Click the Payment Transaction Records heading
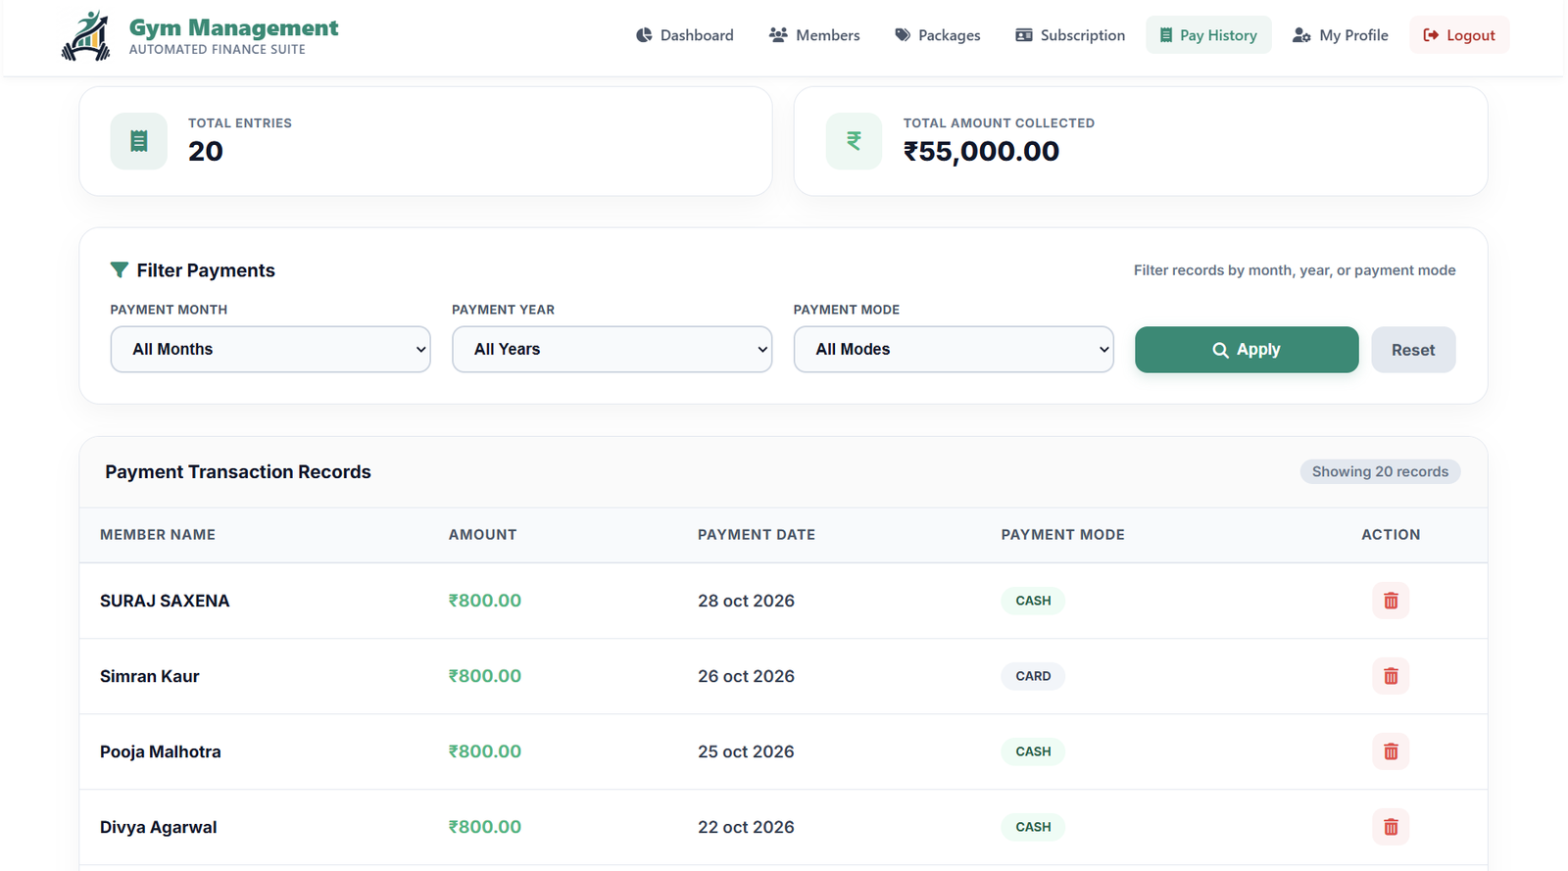The image size is (1568, 871). click(238, 472)
